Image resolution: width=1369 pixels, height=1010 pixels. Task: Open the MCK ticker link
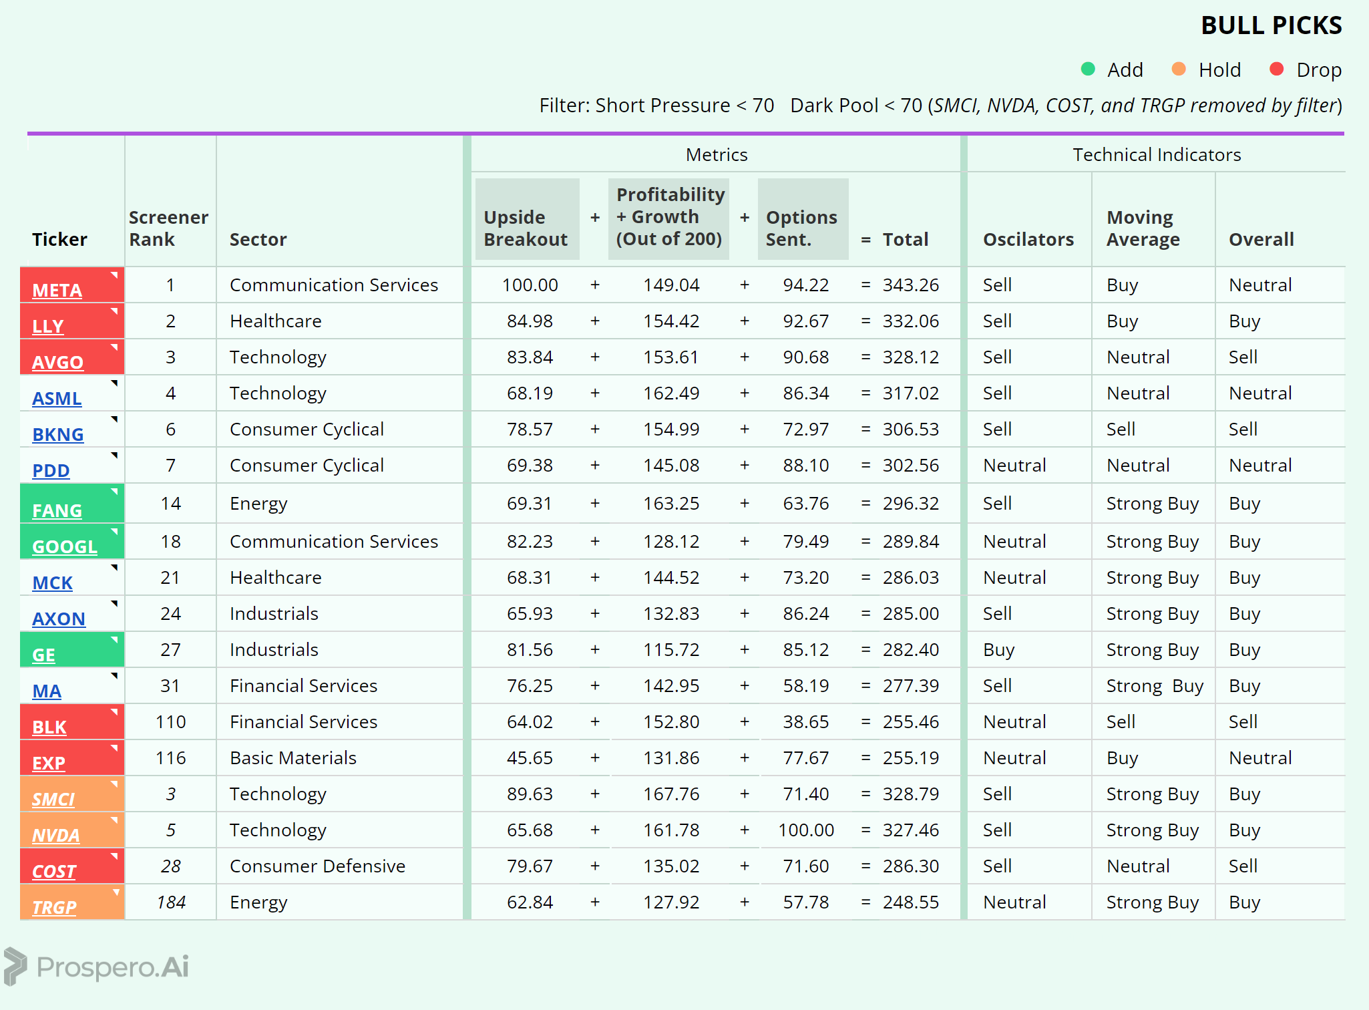point(52,583)
